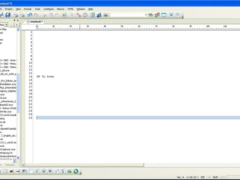Click the grayed Redo arrow
240x180 pixels.
[36, 15]
